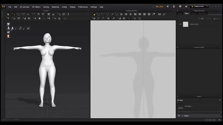Image resolution: width=223 pixels, height=125 pixels.
Task: Open the Preferences menu
Action: (83, 7)
